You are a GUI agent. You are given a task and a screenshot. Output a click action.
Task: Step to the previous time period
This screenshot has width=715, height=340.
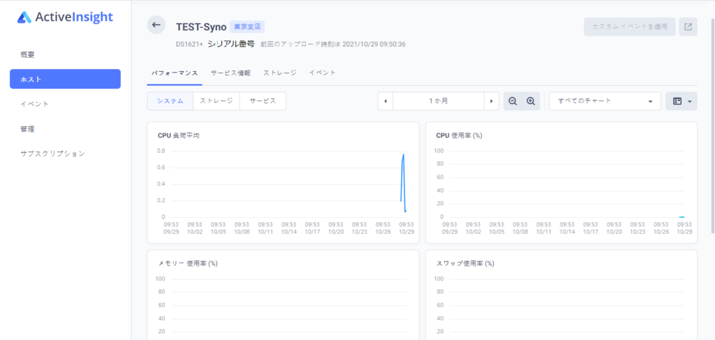[x=385, y=101]
